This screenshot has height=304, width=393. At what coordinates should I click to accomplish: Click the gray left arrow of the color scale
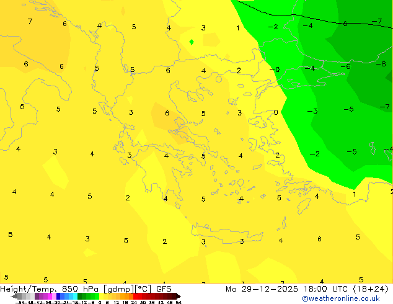pos(14,296)
